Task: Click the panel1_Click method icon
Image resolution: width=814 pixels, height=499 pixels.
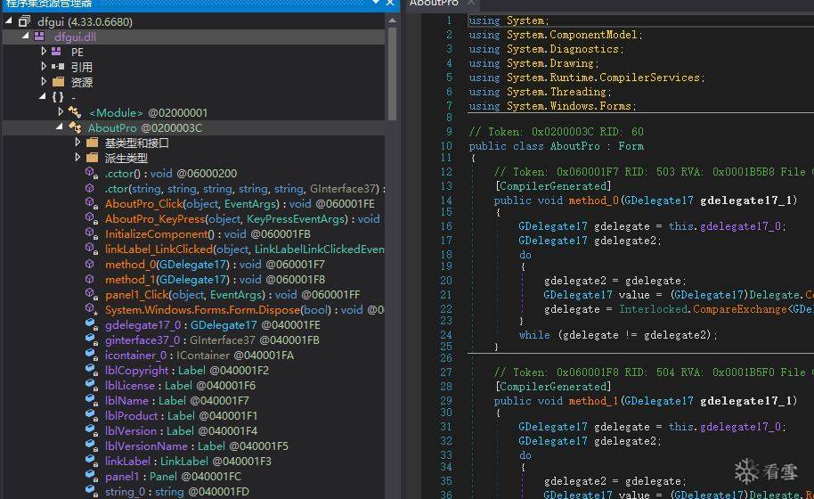Action: point(92,294)
